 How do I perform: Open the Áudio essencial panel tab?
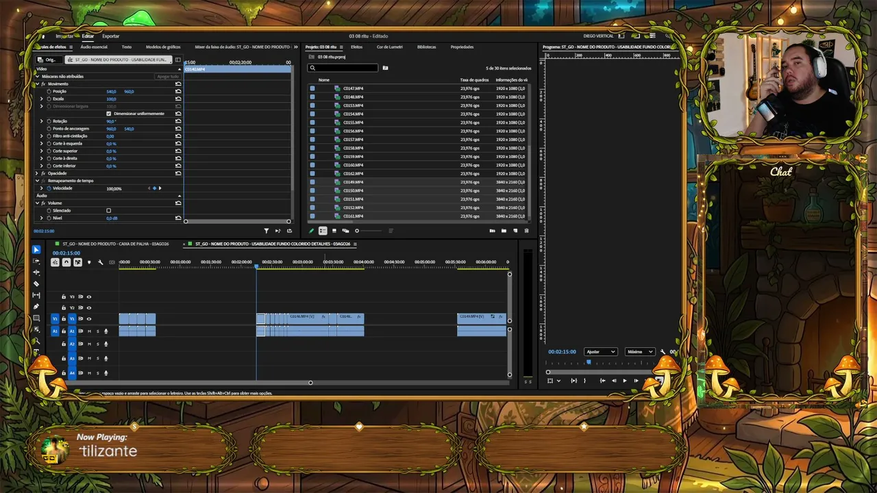[94, 47]
